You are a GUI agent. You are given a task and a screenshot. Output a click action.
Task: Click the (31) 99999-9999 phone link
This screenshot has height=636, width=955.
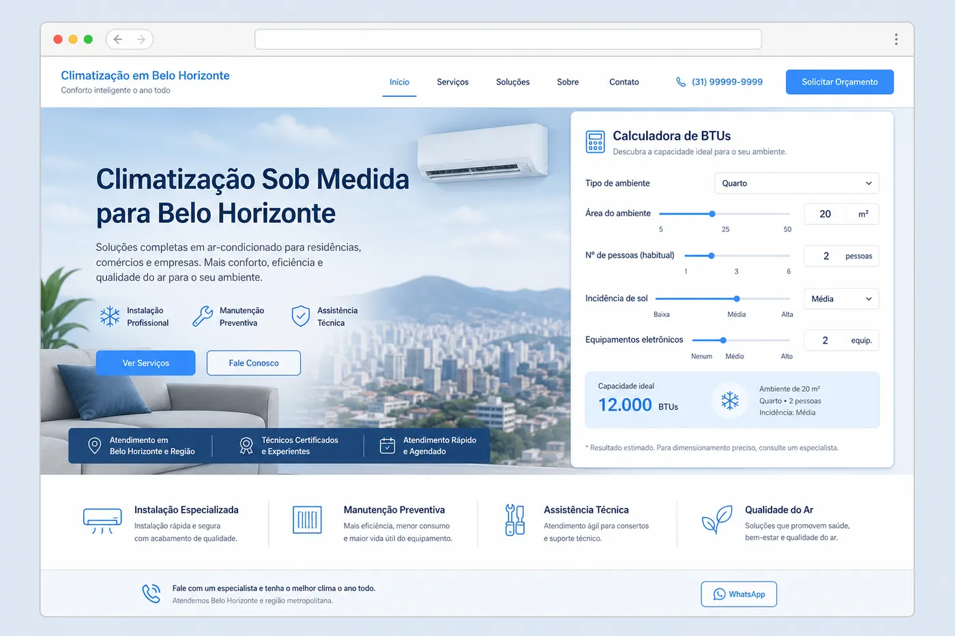click(x=727, y=82)
